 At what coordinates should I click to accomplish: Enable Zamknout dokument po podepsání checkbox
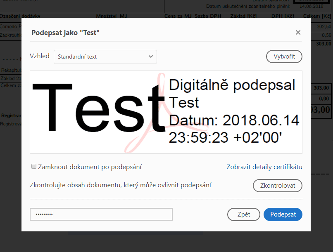point(34,166)
